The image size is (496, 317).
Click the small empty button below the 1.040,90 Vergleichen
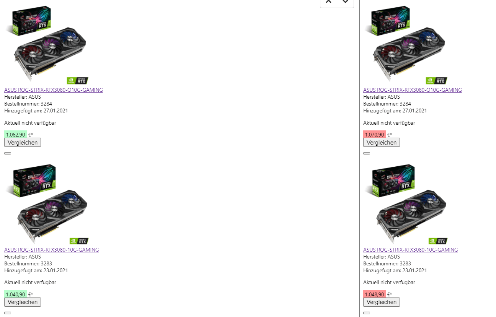[8, 313]
